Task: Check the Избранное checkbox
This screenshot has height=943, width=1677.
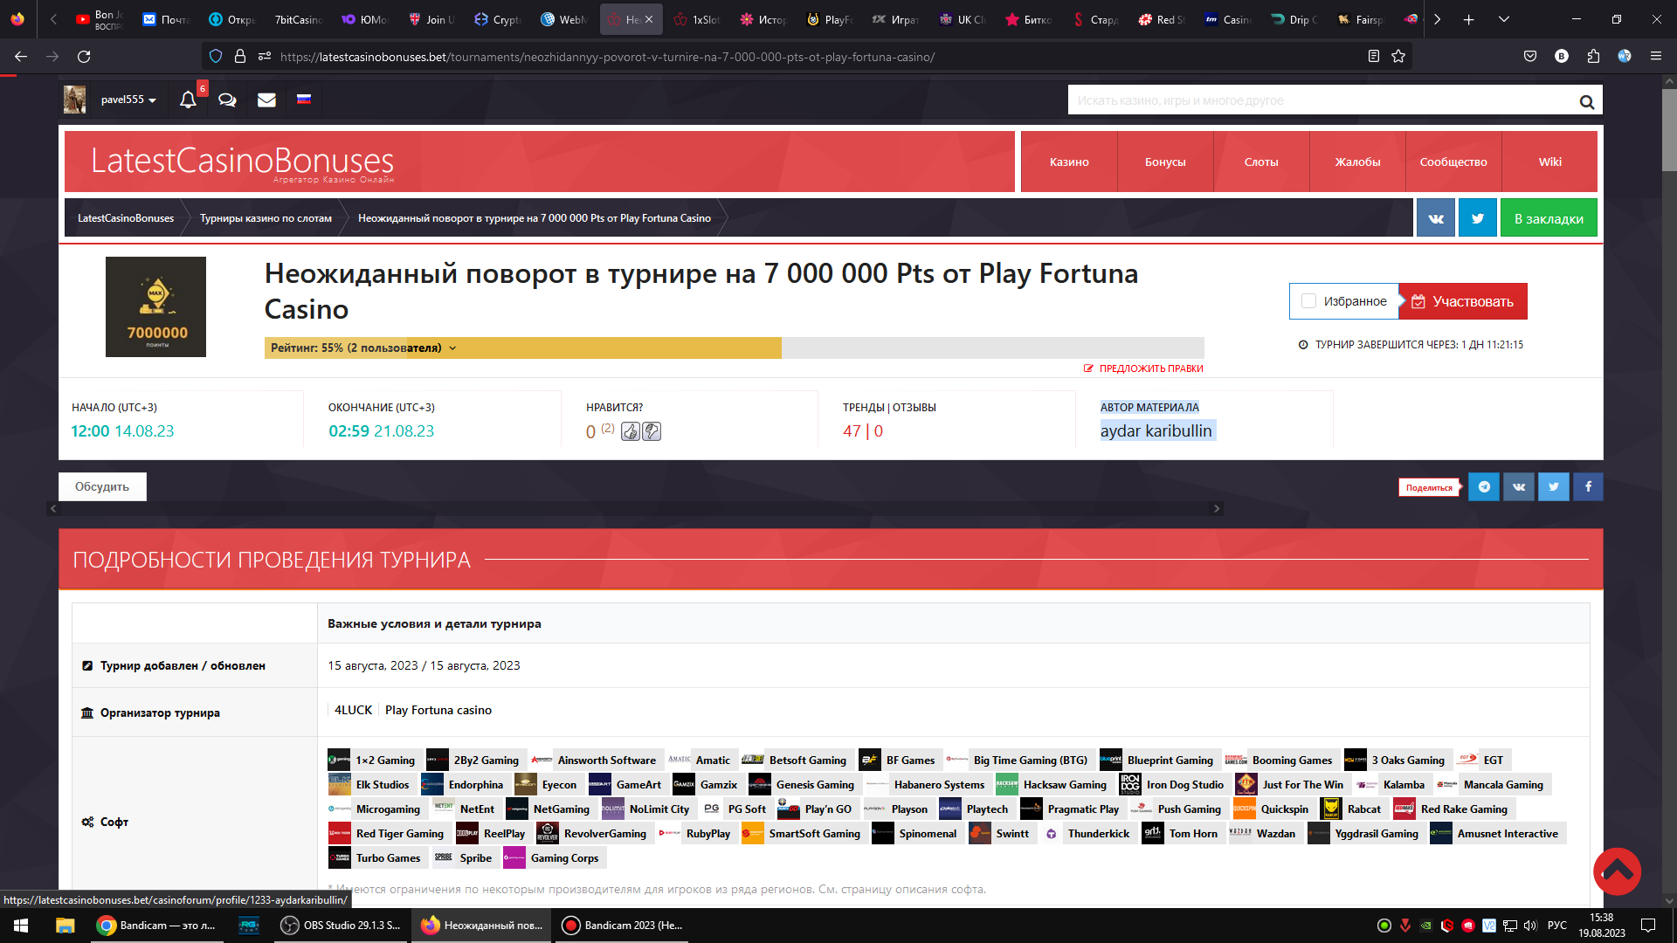Action: click(x=1308, y=301)
